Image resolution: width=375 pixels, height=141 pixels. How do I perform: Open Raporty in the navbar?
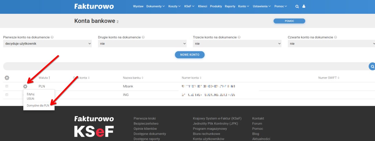[x=230, y=6]
